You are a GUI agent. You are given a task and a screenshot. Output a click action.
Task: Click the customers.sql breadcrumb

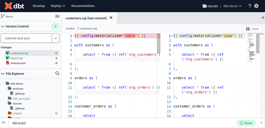[x=89, y=29]
